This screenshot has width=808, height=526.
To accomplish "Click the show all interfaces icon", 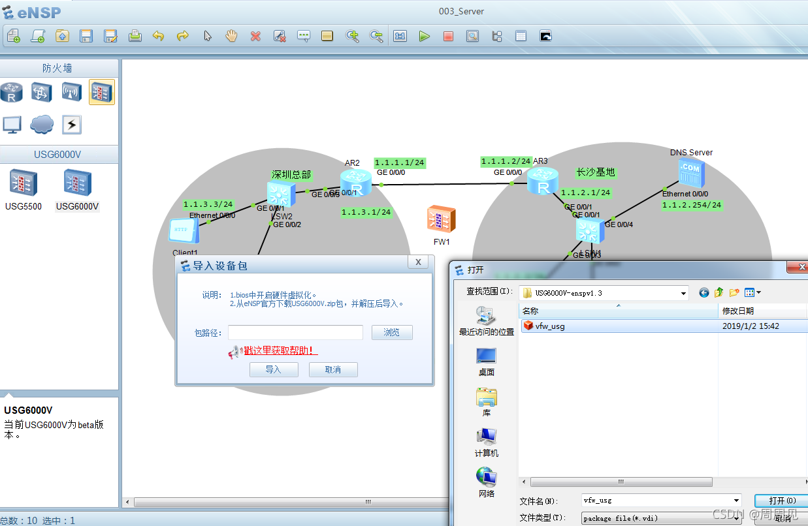I will coord(496,37).
